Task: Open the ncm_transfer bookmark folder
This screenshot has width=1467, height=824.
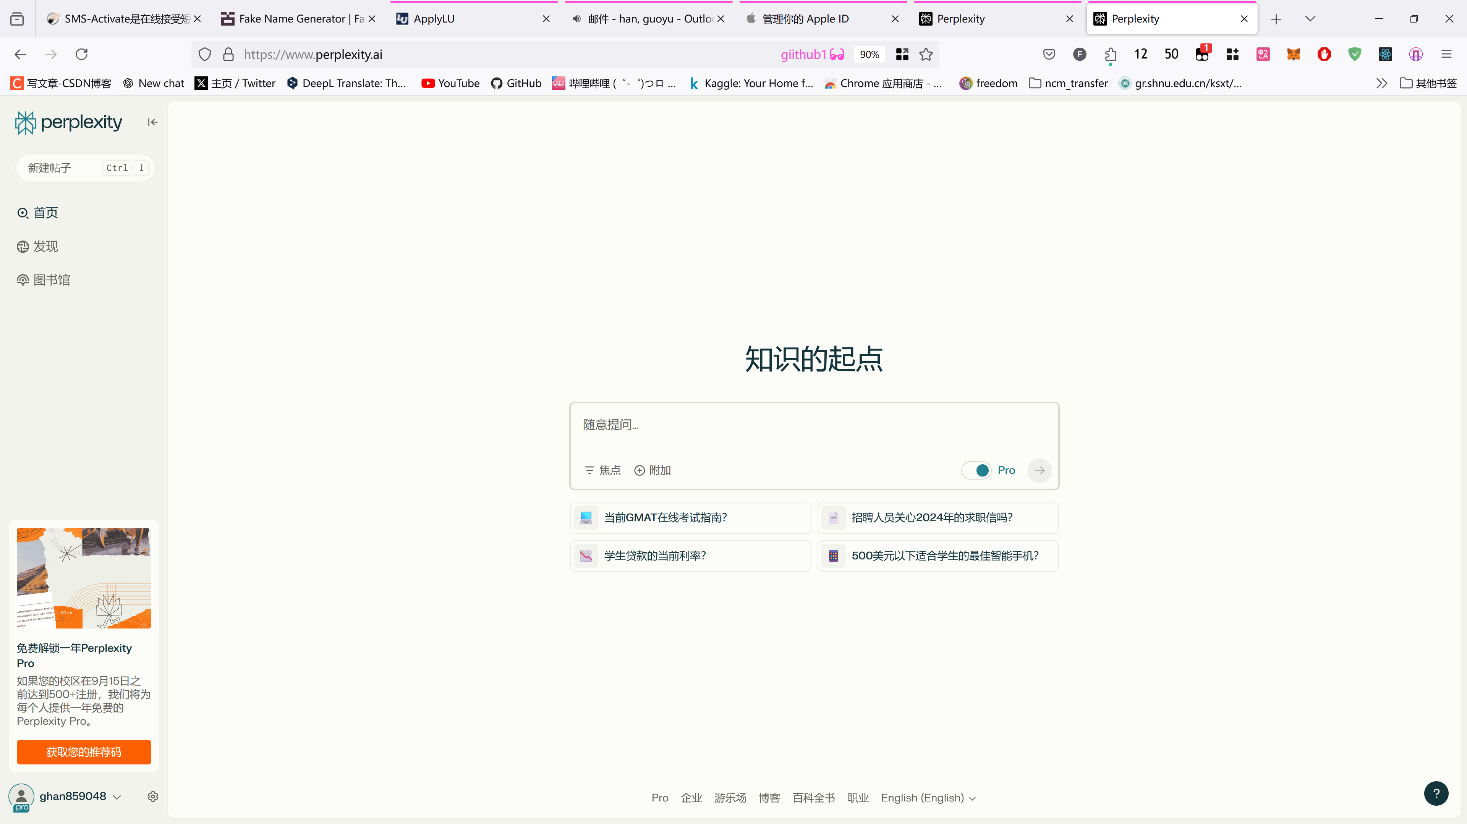Action: tap(1069, 84)
